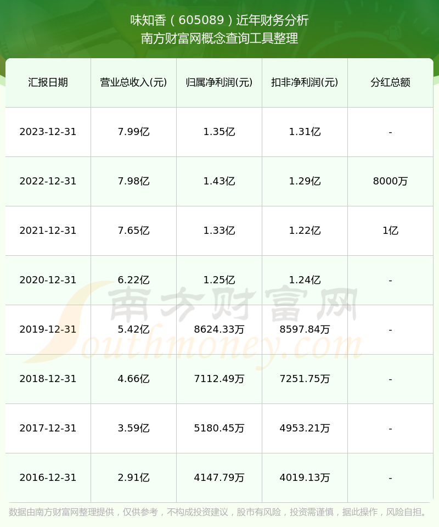Click the date cell 2023-12-31

pyautogui.click(x=48, y=132)
